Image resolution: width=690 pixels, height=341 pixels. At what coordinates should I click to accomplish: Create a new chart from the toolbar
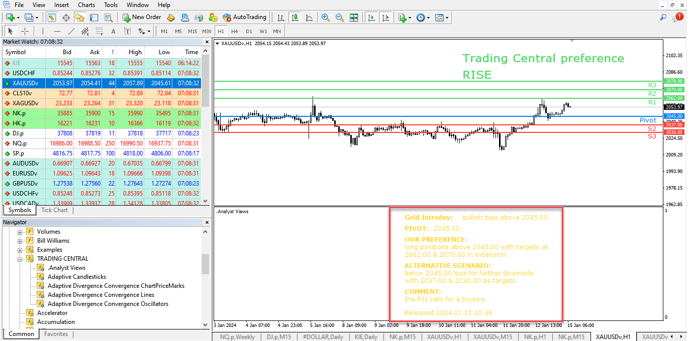point(11,18)
